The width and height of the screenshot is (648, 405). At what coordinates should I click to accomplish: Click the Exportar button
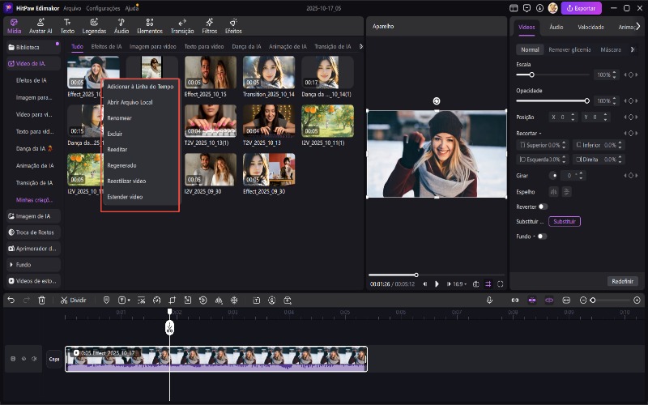[x=581, y=8]
